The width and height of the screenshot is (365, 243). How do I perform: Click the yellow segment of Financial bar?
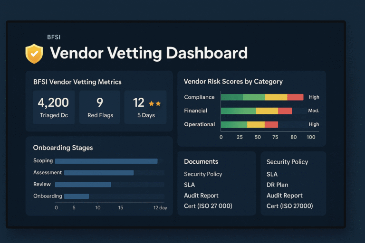pos(267,111)
